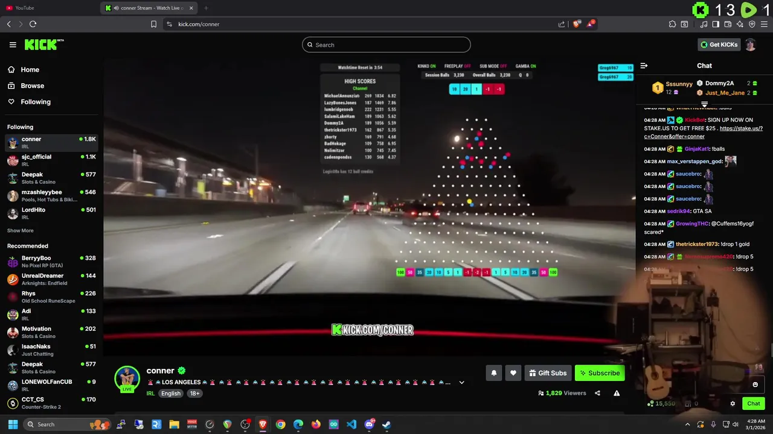Viewport: 773px width, 434px height.
Task: Click the Search input field
Action: click(x=386, y=45)
